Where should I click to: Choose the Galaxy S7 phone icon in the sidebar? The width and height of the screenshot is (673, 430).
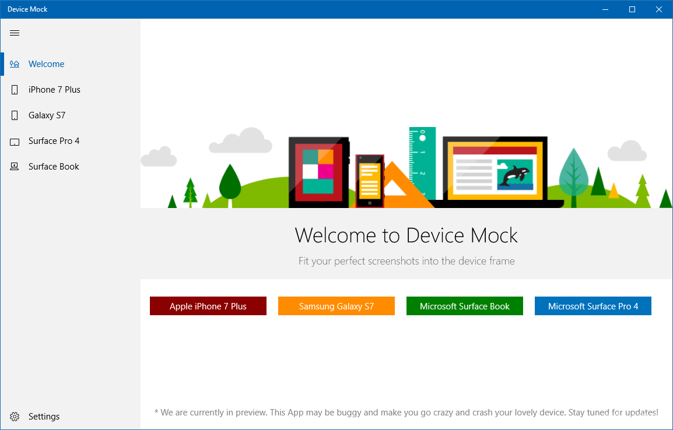[x=15, y=115]
